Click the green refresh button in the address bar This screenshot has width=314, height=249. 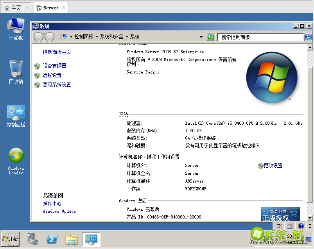click(211, 36)
